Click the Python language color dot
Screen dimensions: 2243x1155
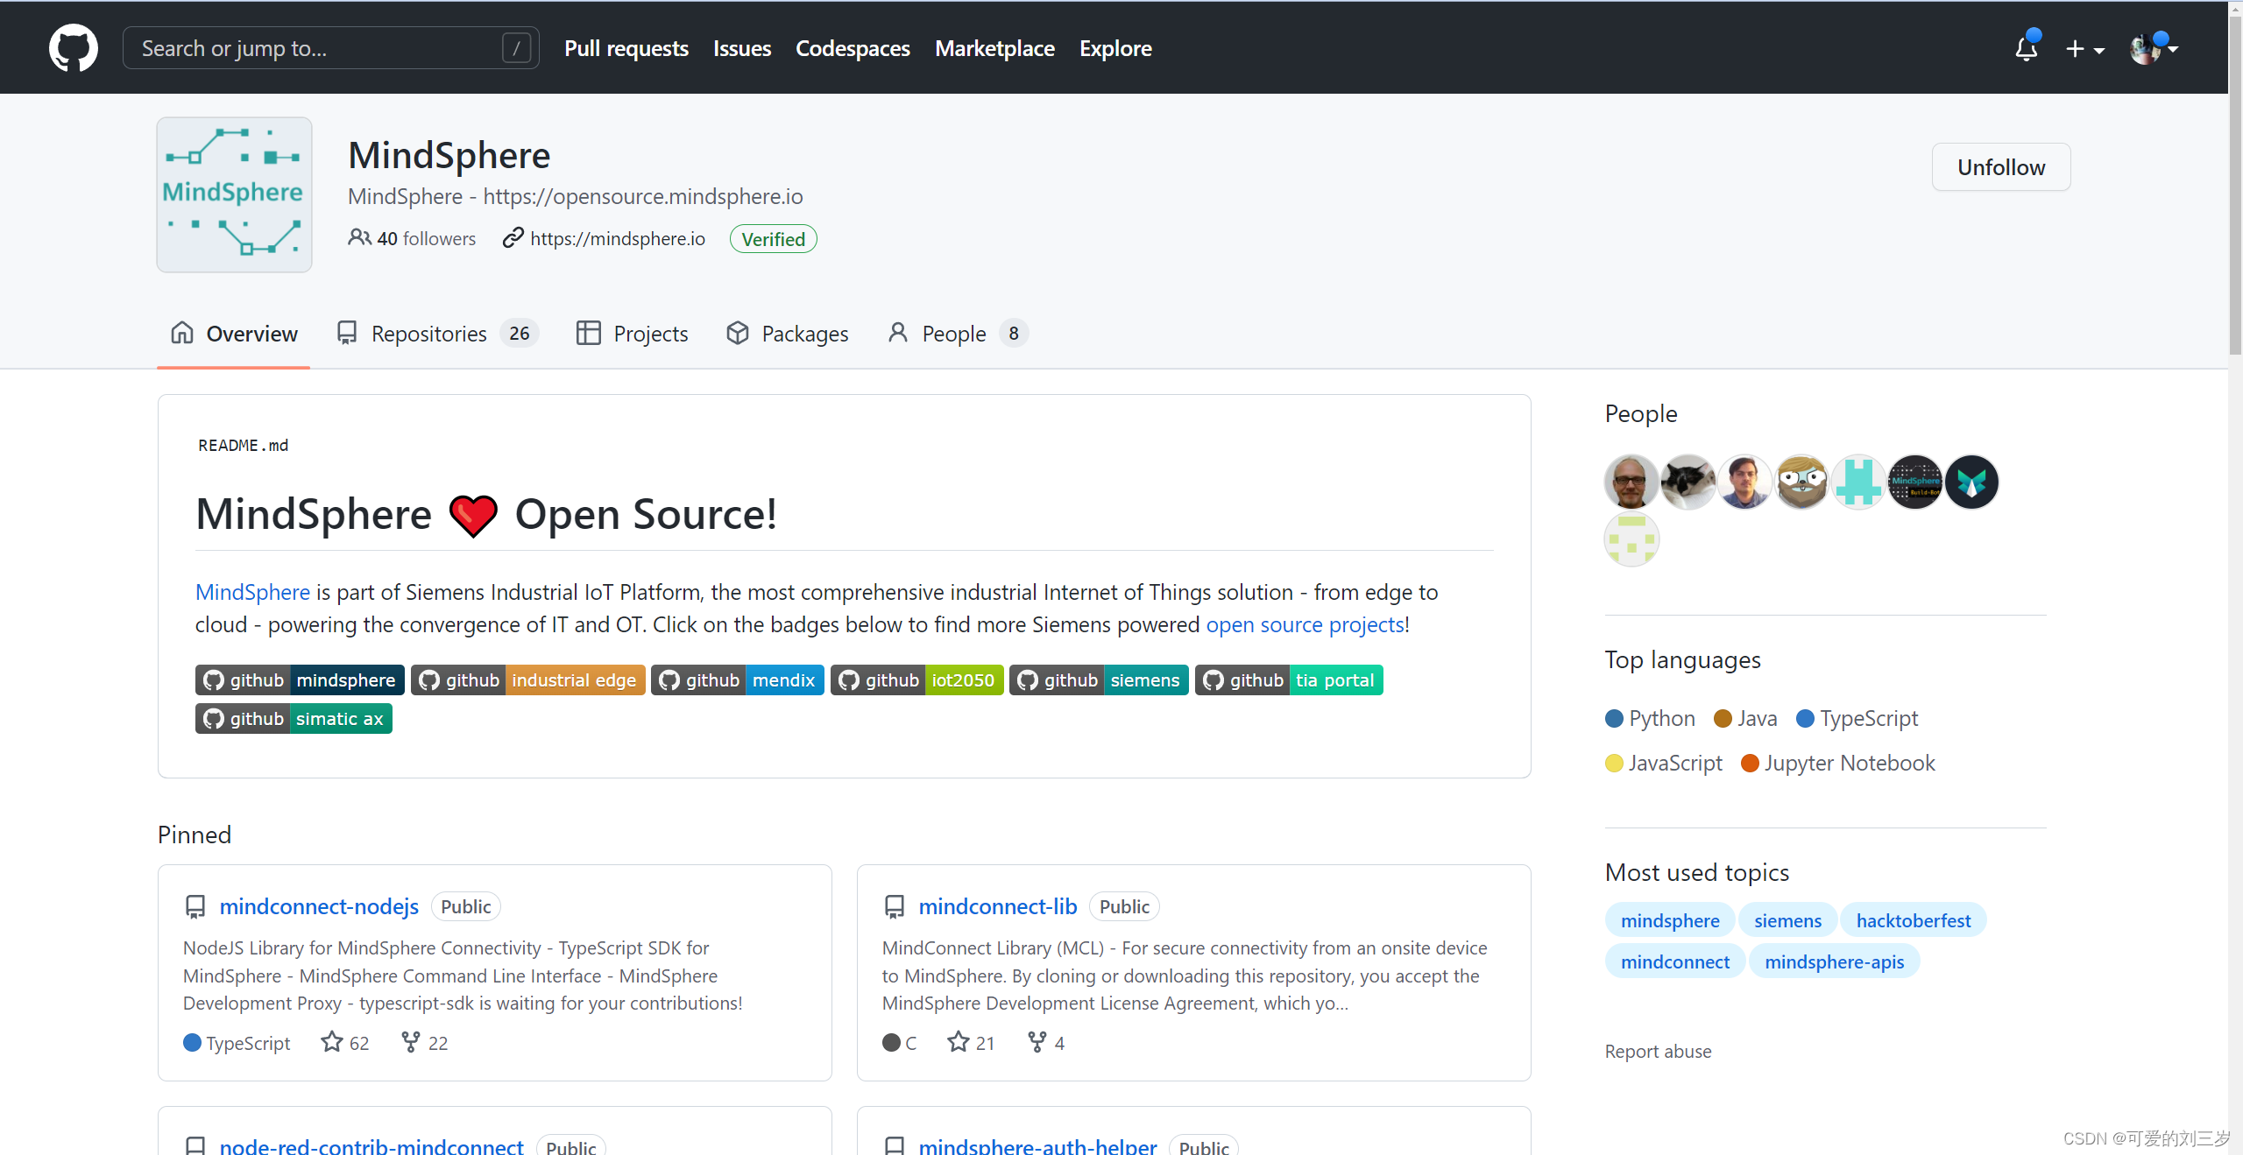[x=1614, y=719]
